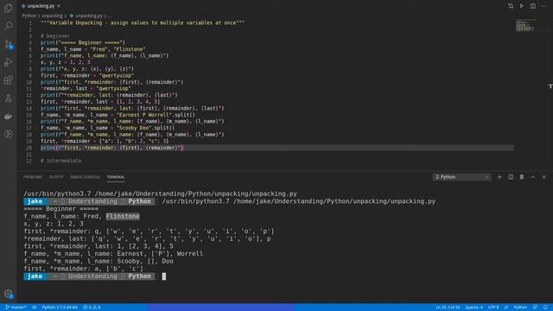This screenshot has width=553, height=311.
Task: Click the '# beginner' comment line
Action: coord(55,36)
